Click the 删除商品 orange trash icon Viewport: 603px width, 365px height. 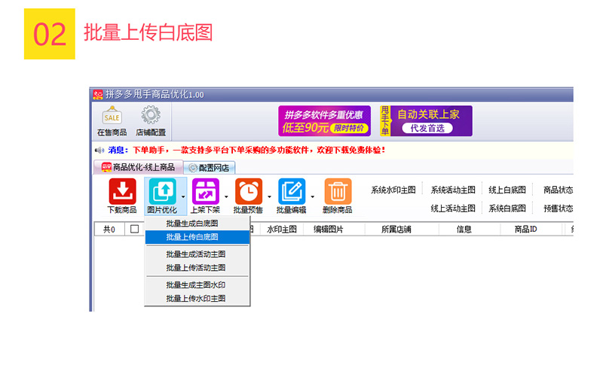(x=338, y=191)
